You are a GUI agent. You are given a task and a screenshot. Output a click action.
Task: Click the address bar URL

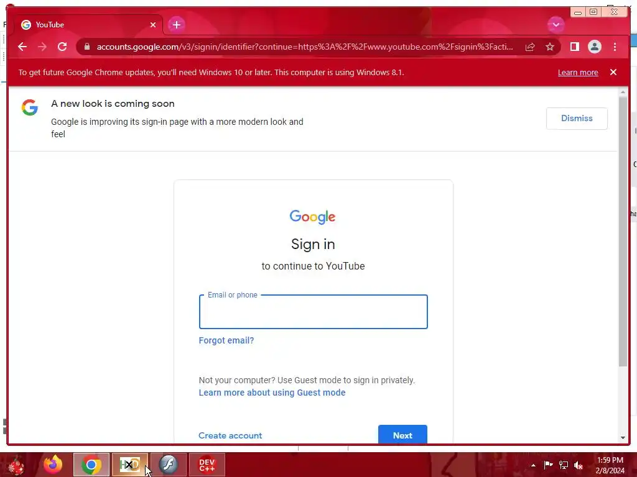pos(305,47)
